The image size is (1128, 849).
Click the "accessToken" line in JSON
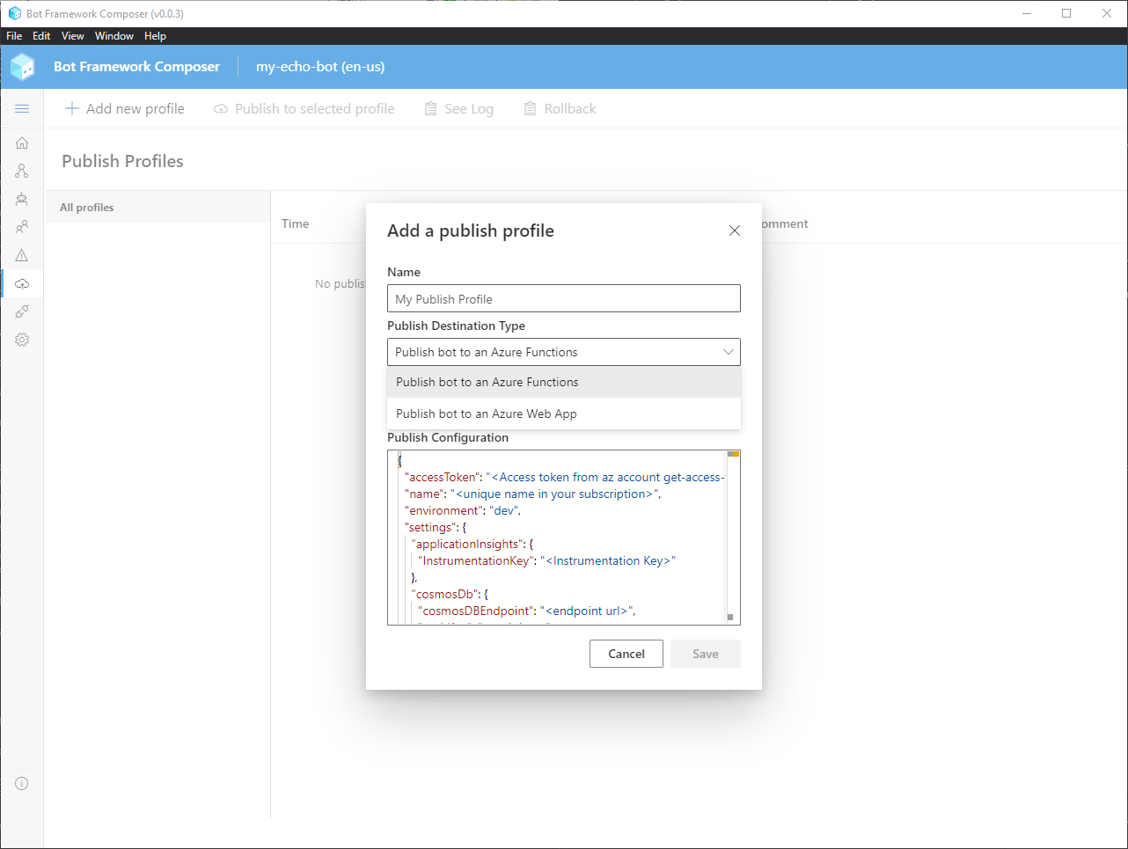point(564,477)
